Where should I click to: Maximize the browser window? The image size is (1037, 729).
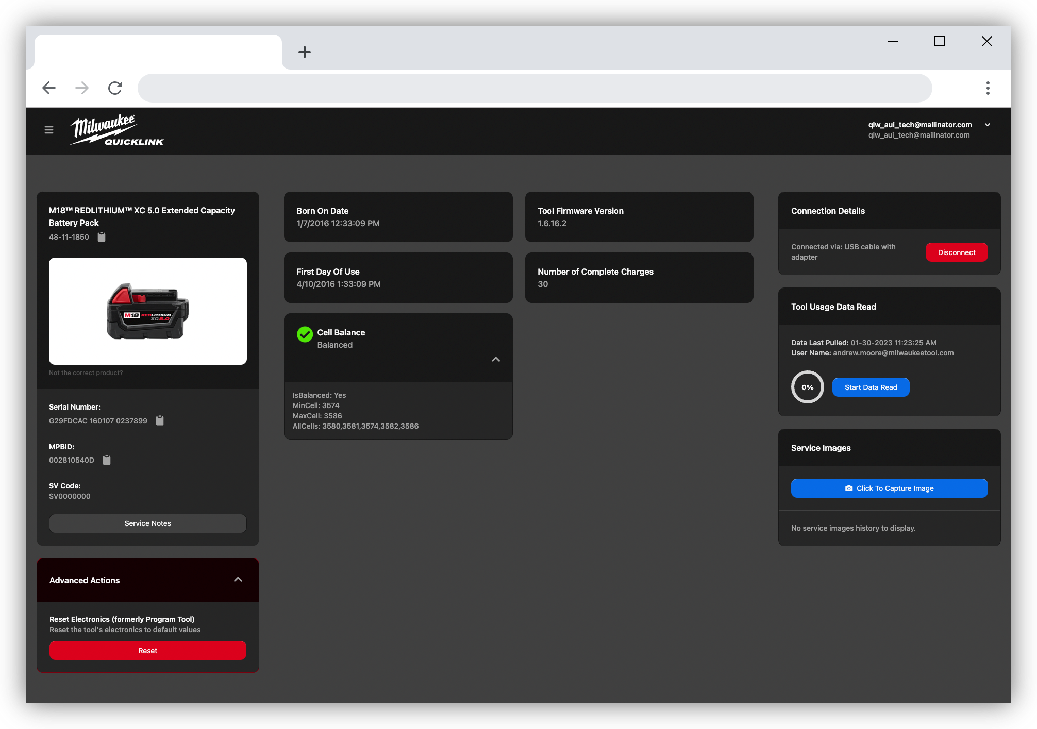coord(940,41)
